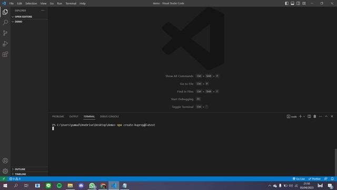Screen dimensions: 337x190
Task: Click Prettier in the status bar
Action: pyautogui.click(x=314, y=179)
